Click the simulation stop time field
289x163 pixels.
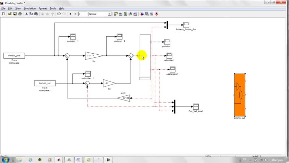pos(82,14)
